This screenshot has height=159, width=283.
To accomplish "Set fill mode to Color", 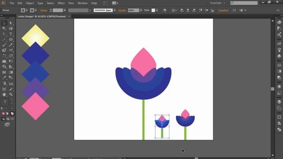I will tap(4, 114).
